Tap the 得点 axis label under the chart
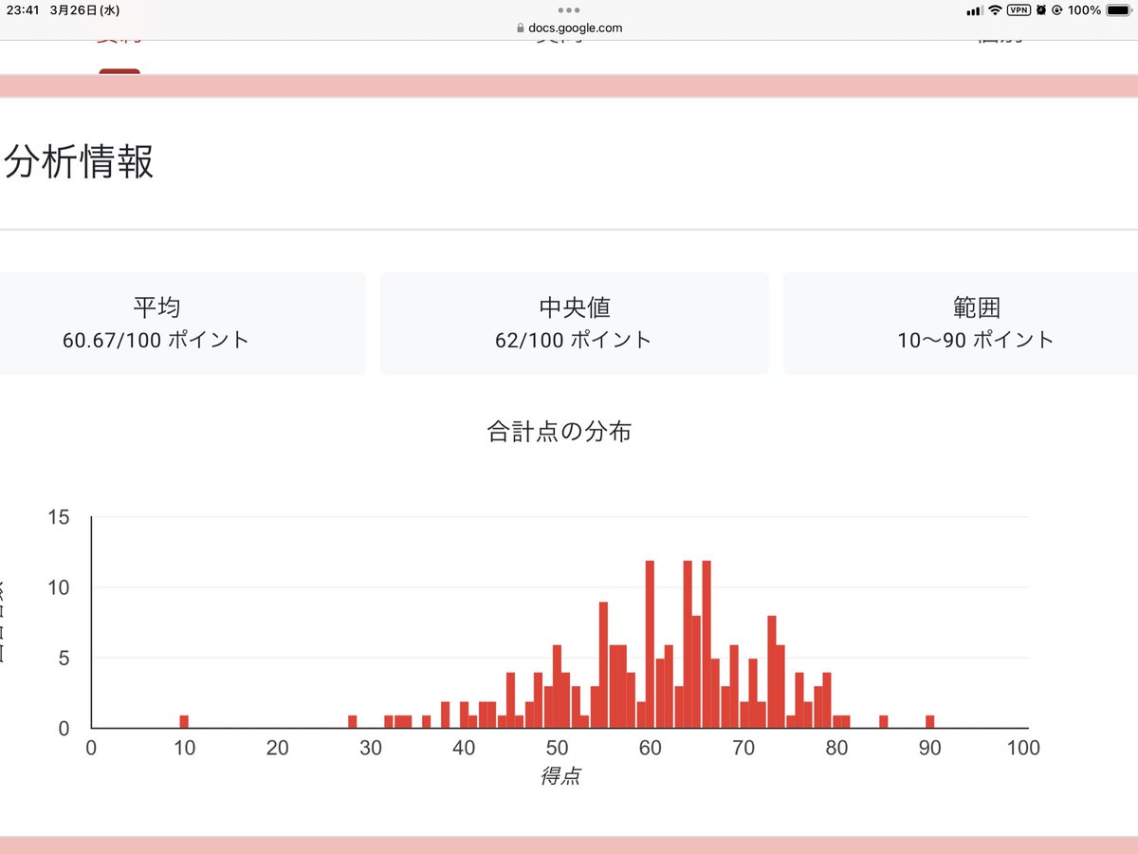 [x=561, y=774]
